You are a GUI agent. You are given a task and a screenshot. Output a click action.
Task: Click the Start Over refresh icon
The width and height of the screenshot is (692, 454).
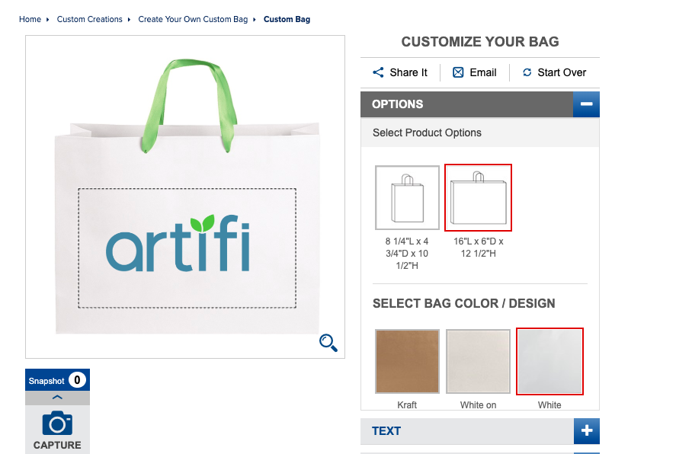(x=527, y=72)
